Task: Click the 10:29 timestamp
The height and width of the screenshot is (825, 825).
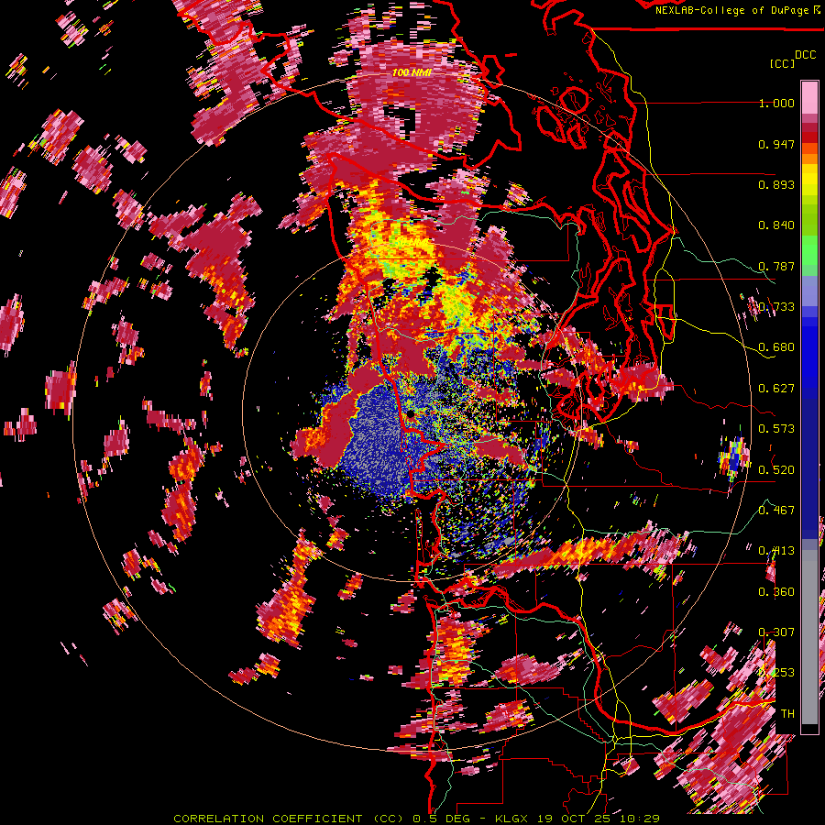Action: [x=640, y=819]
